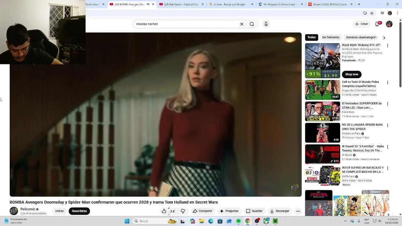Open Microsoft Edge from taskbar
The width and height of the screenshot is (402, 226).
(x=211, y=221)
